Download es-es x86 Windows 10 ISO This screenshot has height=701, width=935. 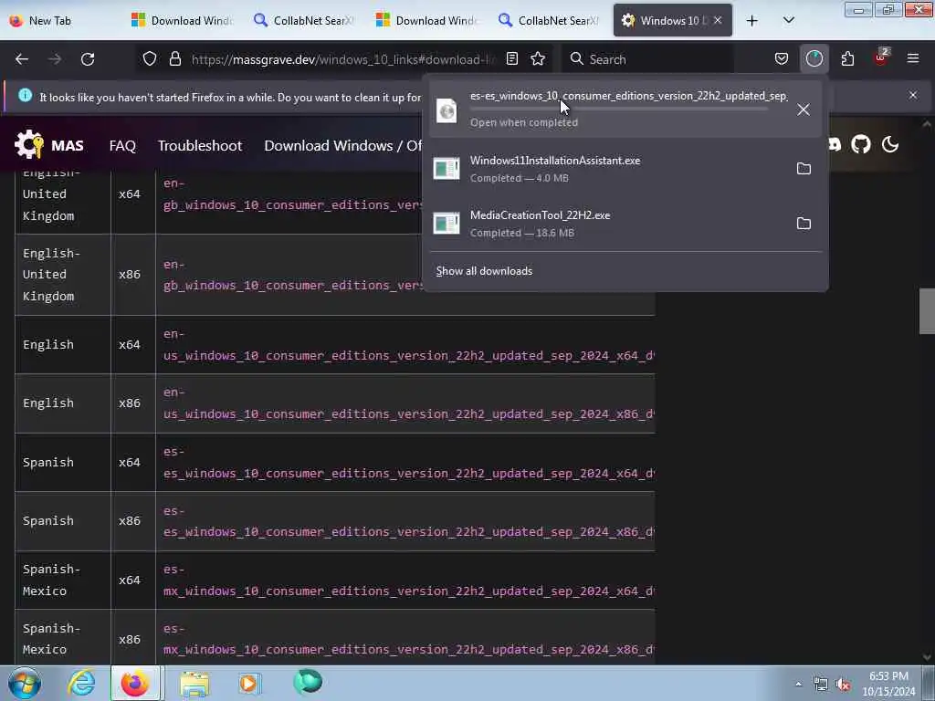[x=408, y=521]
